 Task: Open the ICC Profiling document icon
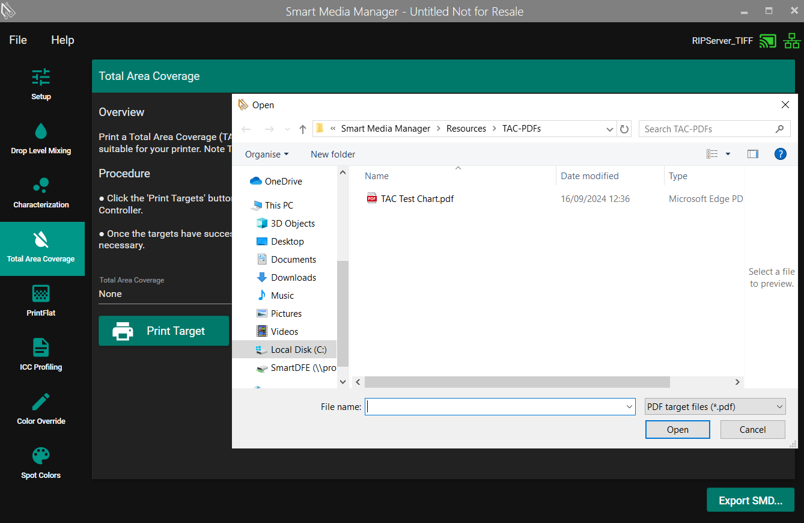coord(41,347)
